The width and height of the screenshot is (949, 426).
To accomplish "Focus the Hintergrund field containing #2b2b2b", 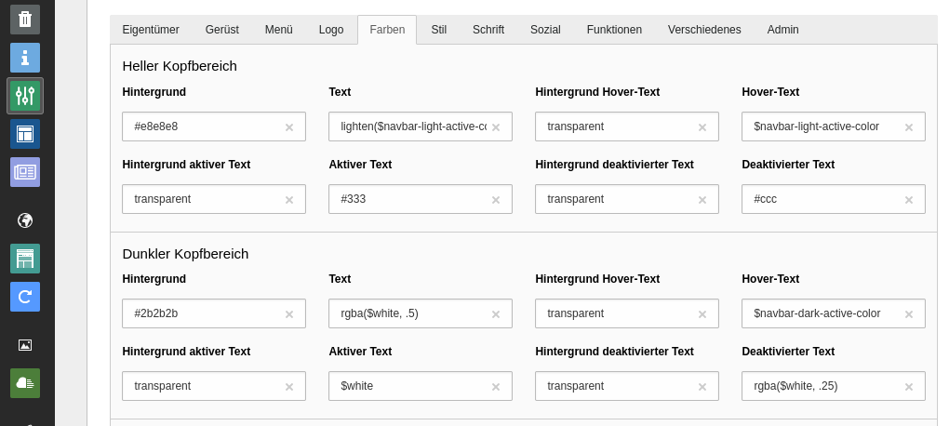I will pyautogui.click(x=214, y=313).
